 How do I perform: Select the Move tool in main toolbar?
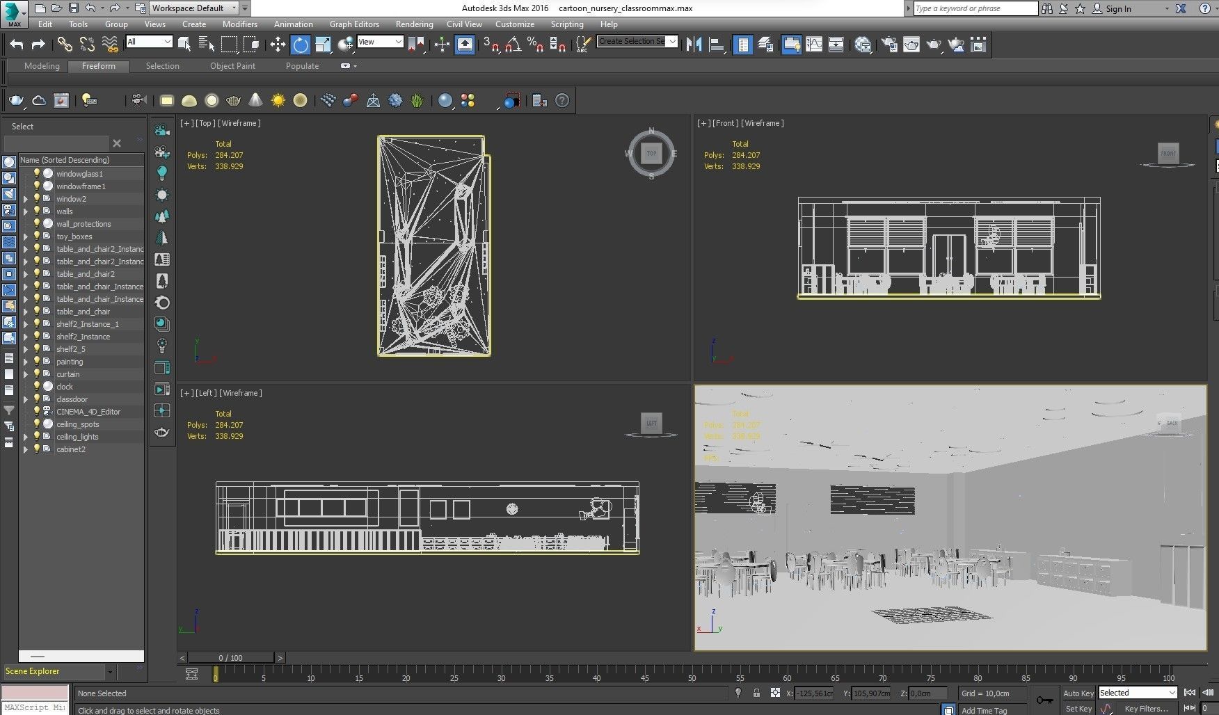tap(278, 45)
